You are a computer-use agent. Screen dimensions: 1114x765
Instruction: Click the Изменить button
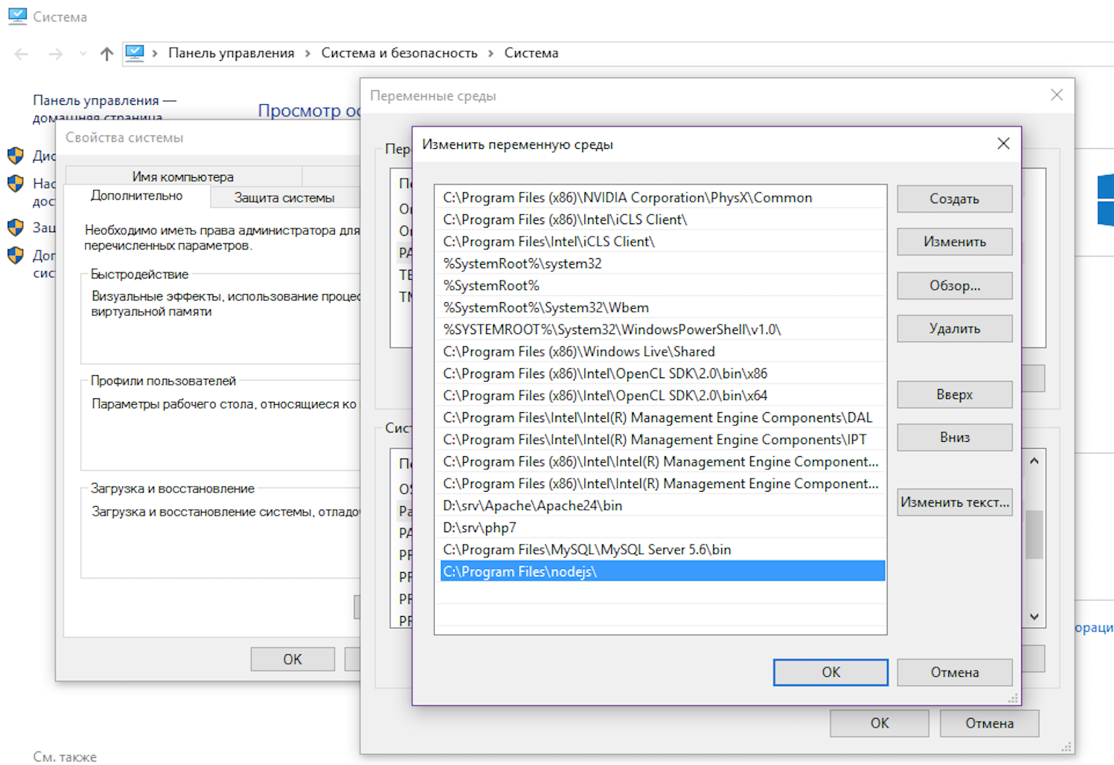click(954, 242)
